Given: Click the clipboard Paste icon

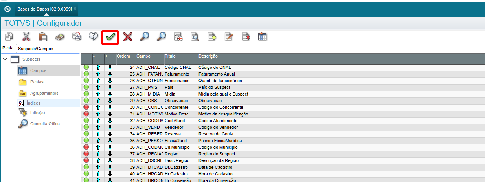Looking at the screenshot, I should click(x=43, y=37).
